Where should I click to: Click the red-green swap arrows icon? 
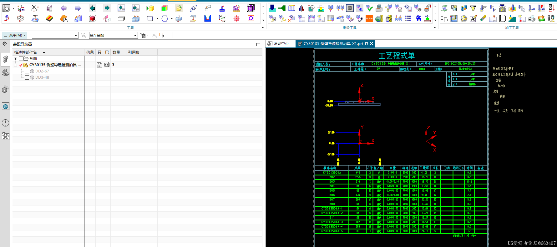541,19
